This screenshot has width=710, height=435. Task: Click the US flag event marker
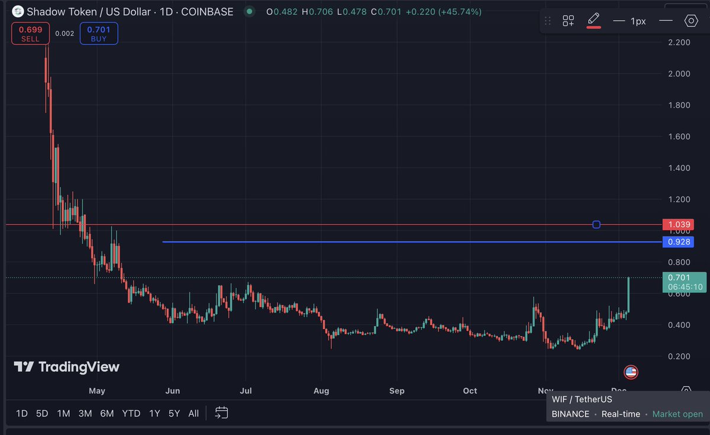click(631, 372)
